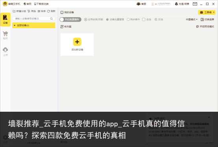Click the yellow plus add device icon
Screen dimensions: 218x147
point(77,42)
